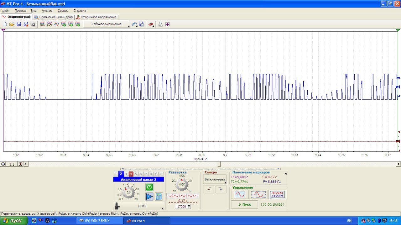401x225 pixels.
Task: Click the channel 2 calculator icon
Action: [x=159, y=197]
